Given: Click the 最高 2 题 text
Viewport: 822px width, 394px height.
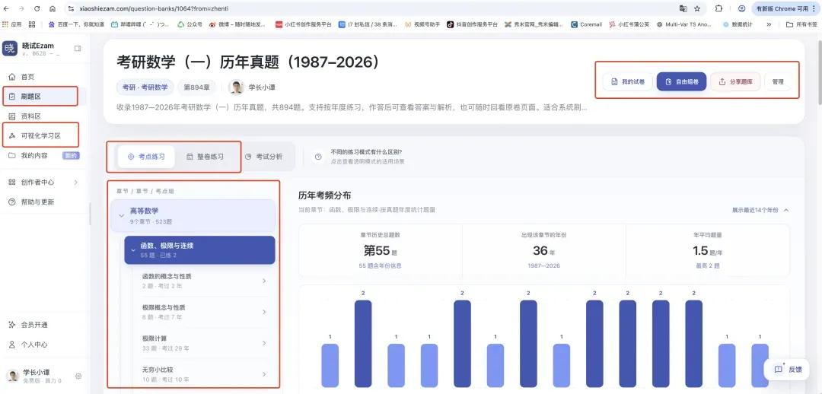Looking at the screenshot, I should point(708,265).
